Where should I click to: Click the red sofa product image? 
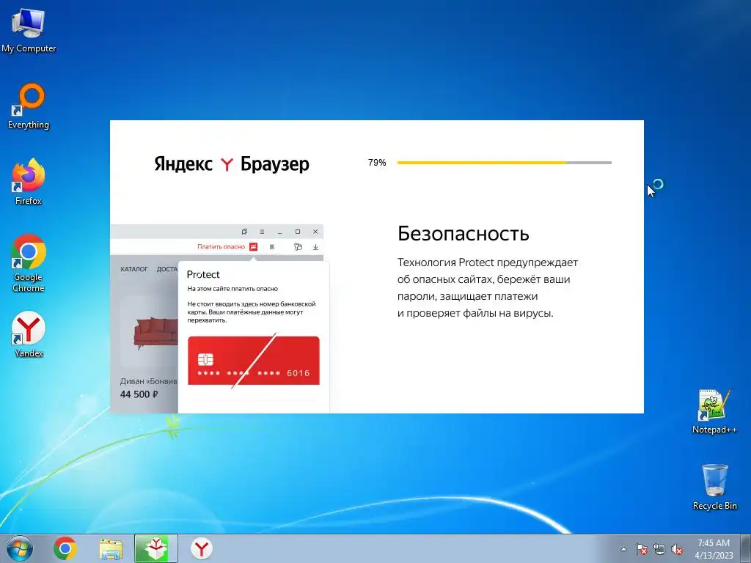tap(156, 332)
